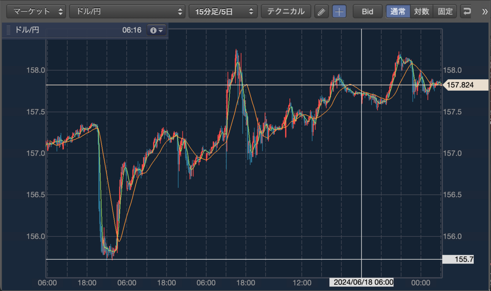Click the return arrow icon
This screenshot has height=291, width=491.
click(466, 11)
